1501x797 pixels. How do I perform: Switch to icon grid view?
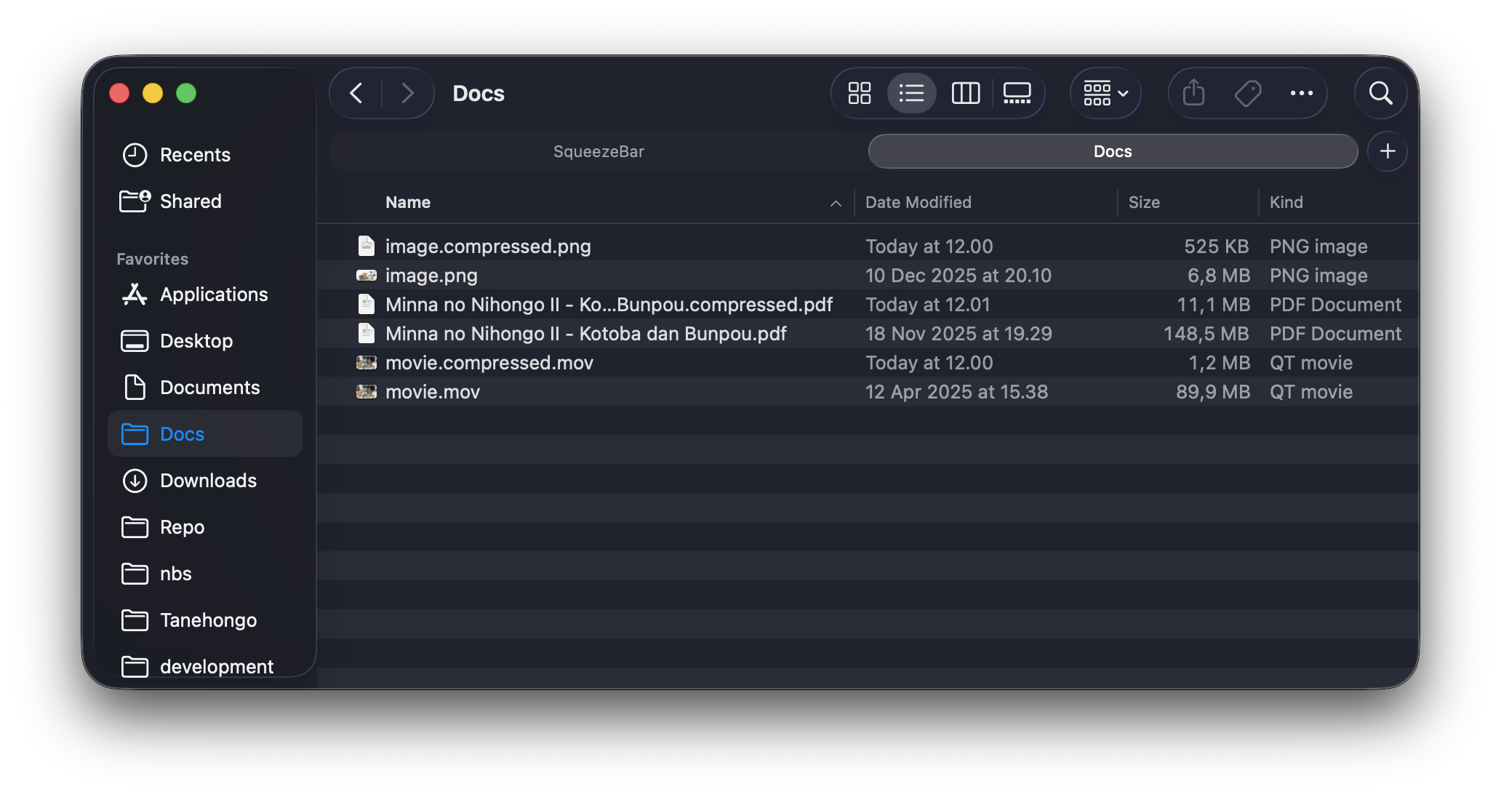pyautogui.click(x=859, y=93)
